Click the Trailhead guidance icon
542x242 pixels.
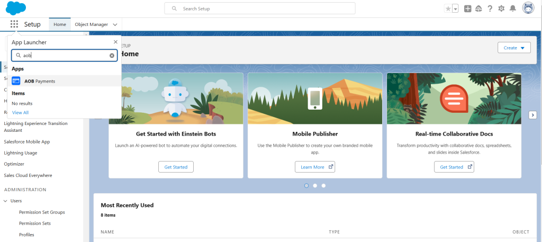(478, 9)
